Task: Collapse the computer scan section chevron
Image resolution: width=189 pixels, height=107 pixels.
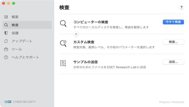Action: coord(76,34)
